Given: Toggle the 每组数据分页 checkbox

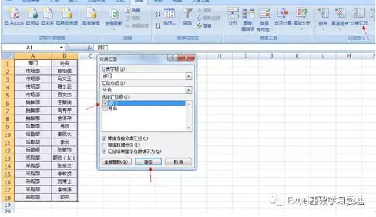Looking at the screenshot, I should pyautogui.click(x=104, y=145).
